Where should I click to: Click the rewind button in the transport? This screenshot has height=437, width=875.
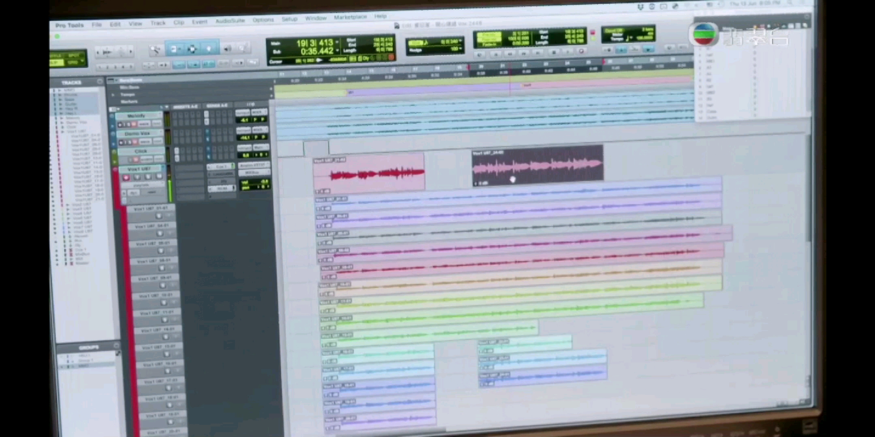[510, 53]
